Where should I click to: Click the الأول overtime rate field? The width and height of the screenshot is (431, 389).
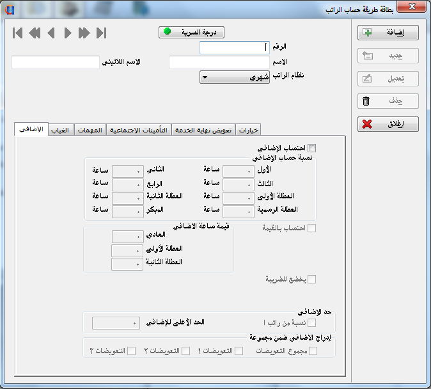(x=239, y=171)
